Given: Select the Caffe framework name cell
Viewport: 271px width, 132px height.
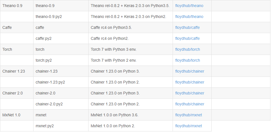Looking at the screenshot, I should (x=7, y=27).
